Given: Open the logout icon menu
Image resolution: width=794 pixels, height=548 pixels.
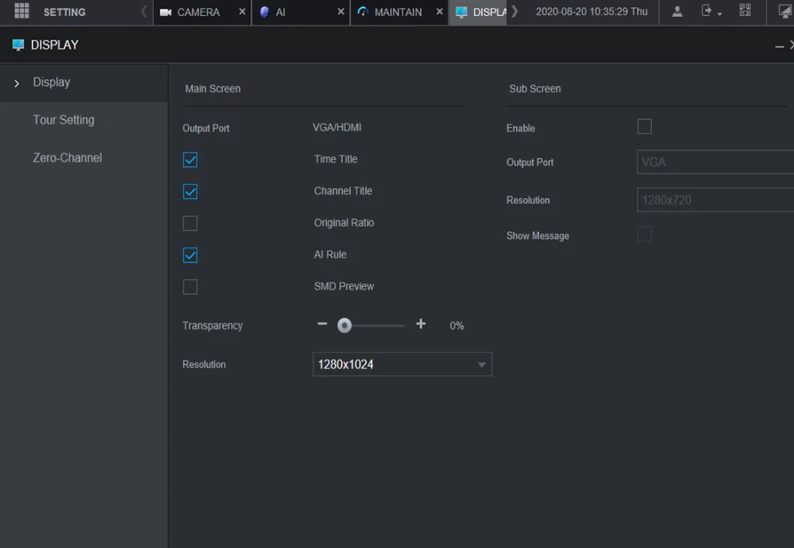Looking at the screenshot, I should pyautogui.click(x=711, y=11).
